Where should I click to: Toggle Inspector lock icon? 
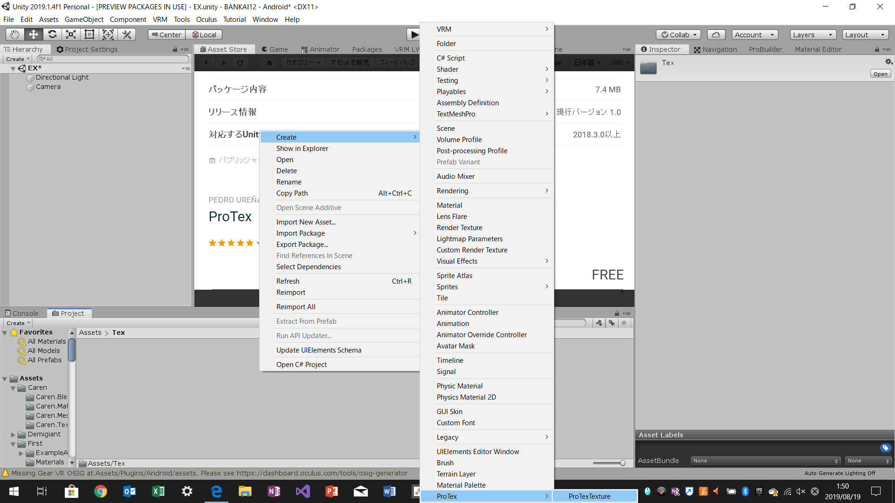point(877,49)
